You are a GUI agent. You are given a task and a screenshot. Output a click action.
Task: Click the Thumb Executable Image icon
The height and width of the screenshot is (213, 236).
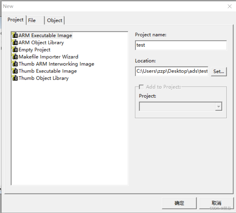[x=15, y=71]
